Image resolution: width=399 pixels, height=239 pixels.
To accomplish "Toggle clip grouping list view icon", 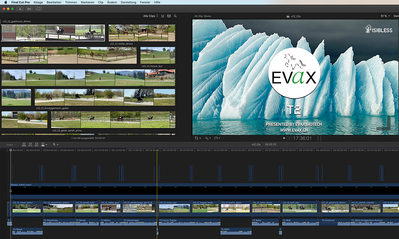I will click(x=163, y=16).
